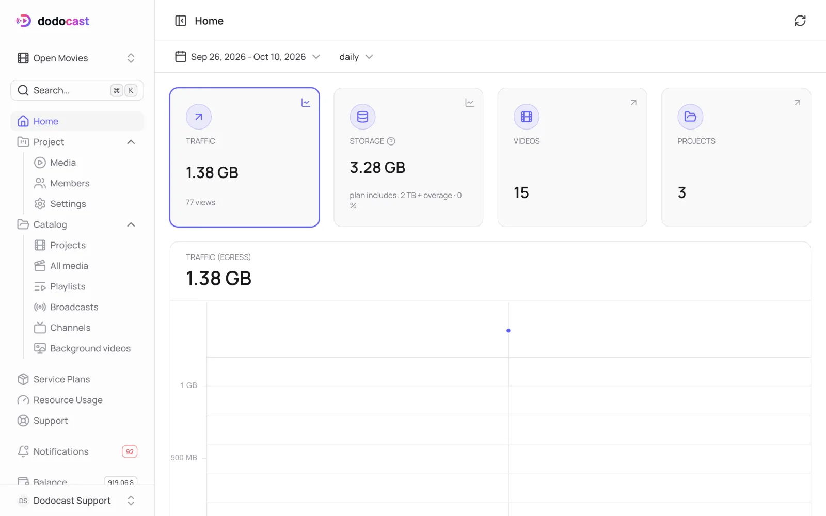This screenshot has width=826, height=516.
Task: Select the Traffic 1.38 GB card
Action: coord(245,157)
